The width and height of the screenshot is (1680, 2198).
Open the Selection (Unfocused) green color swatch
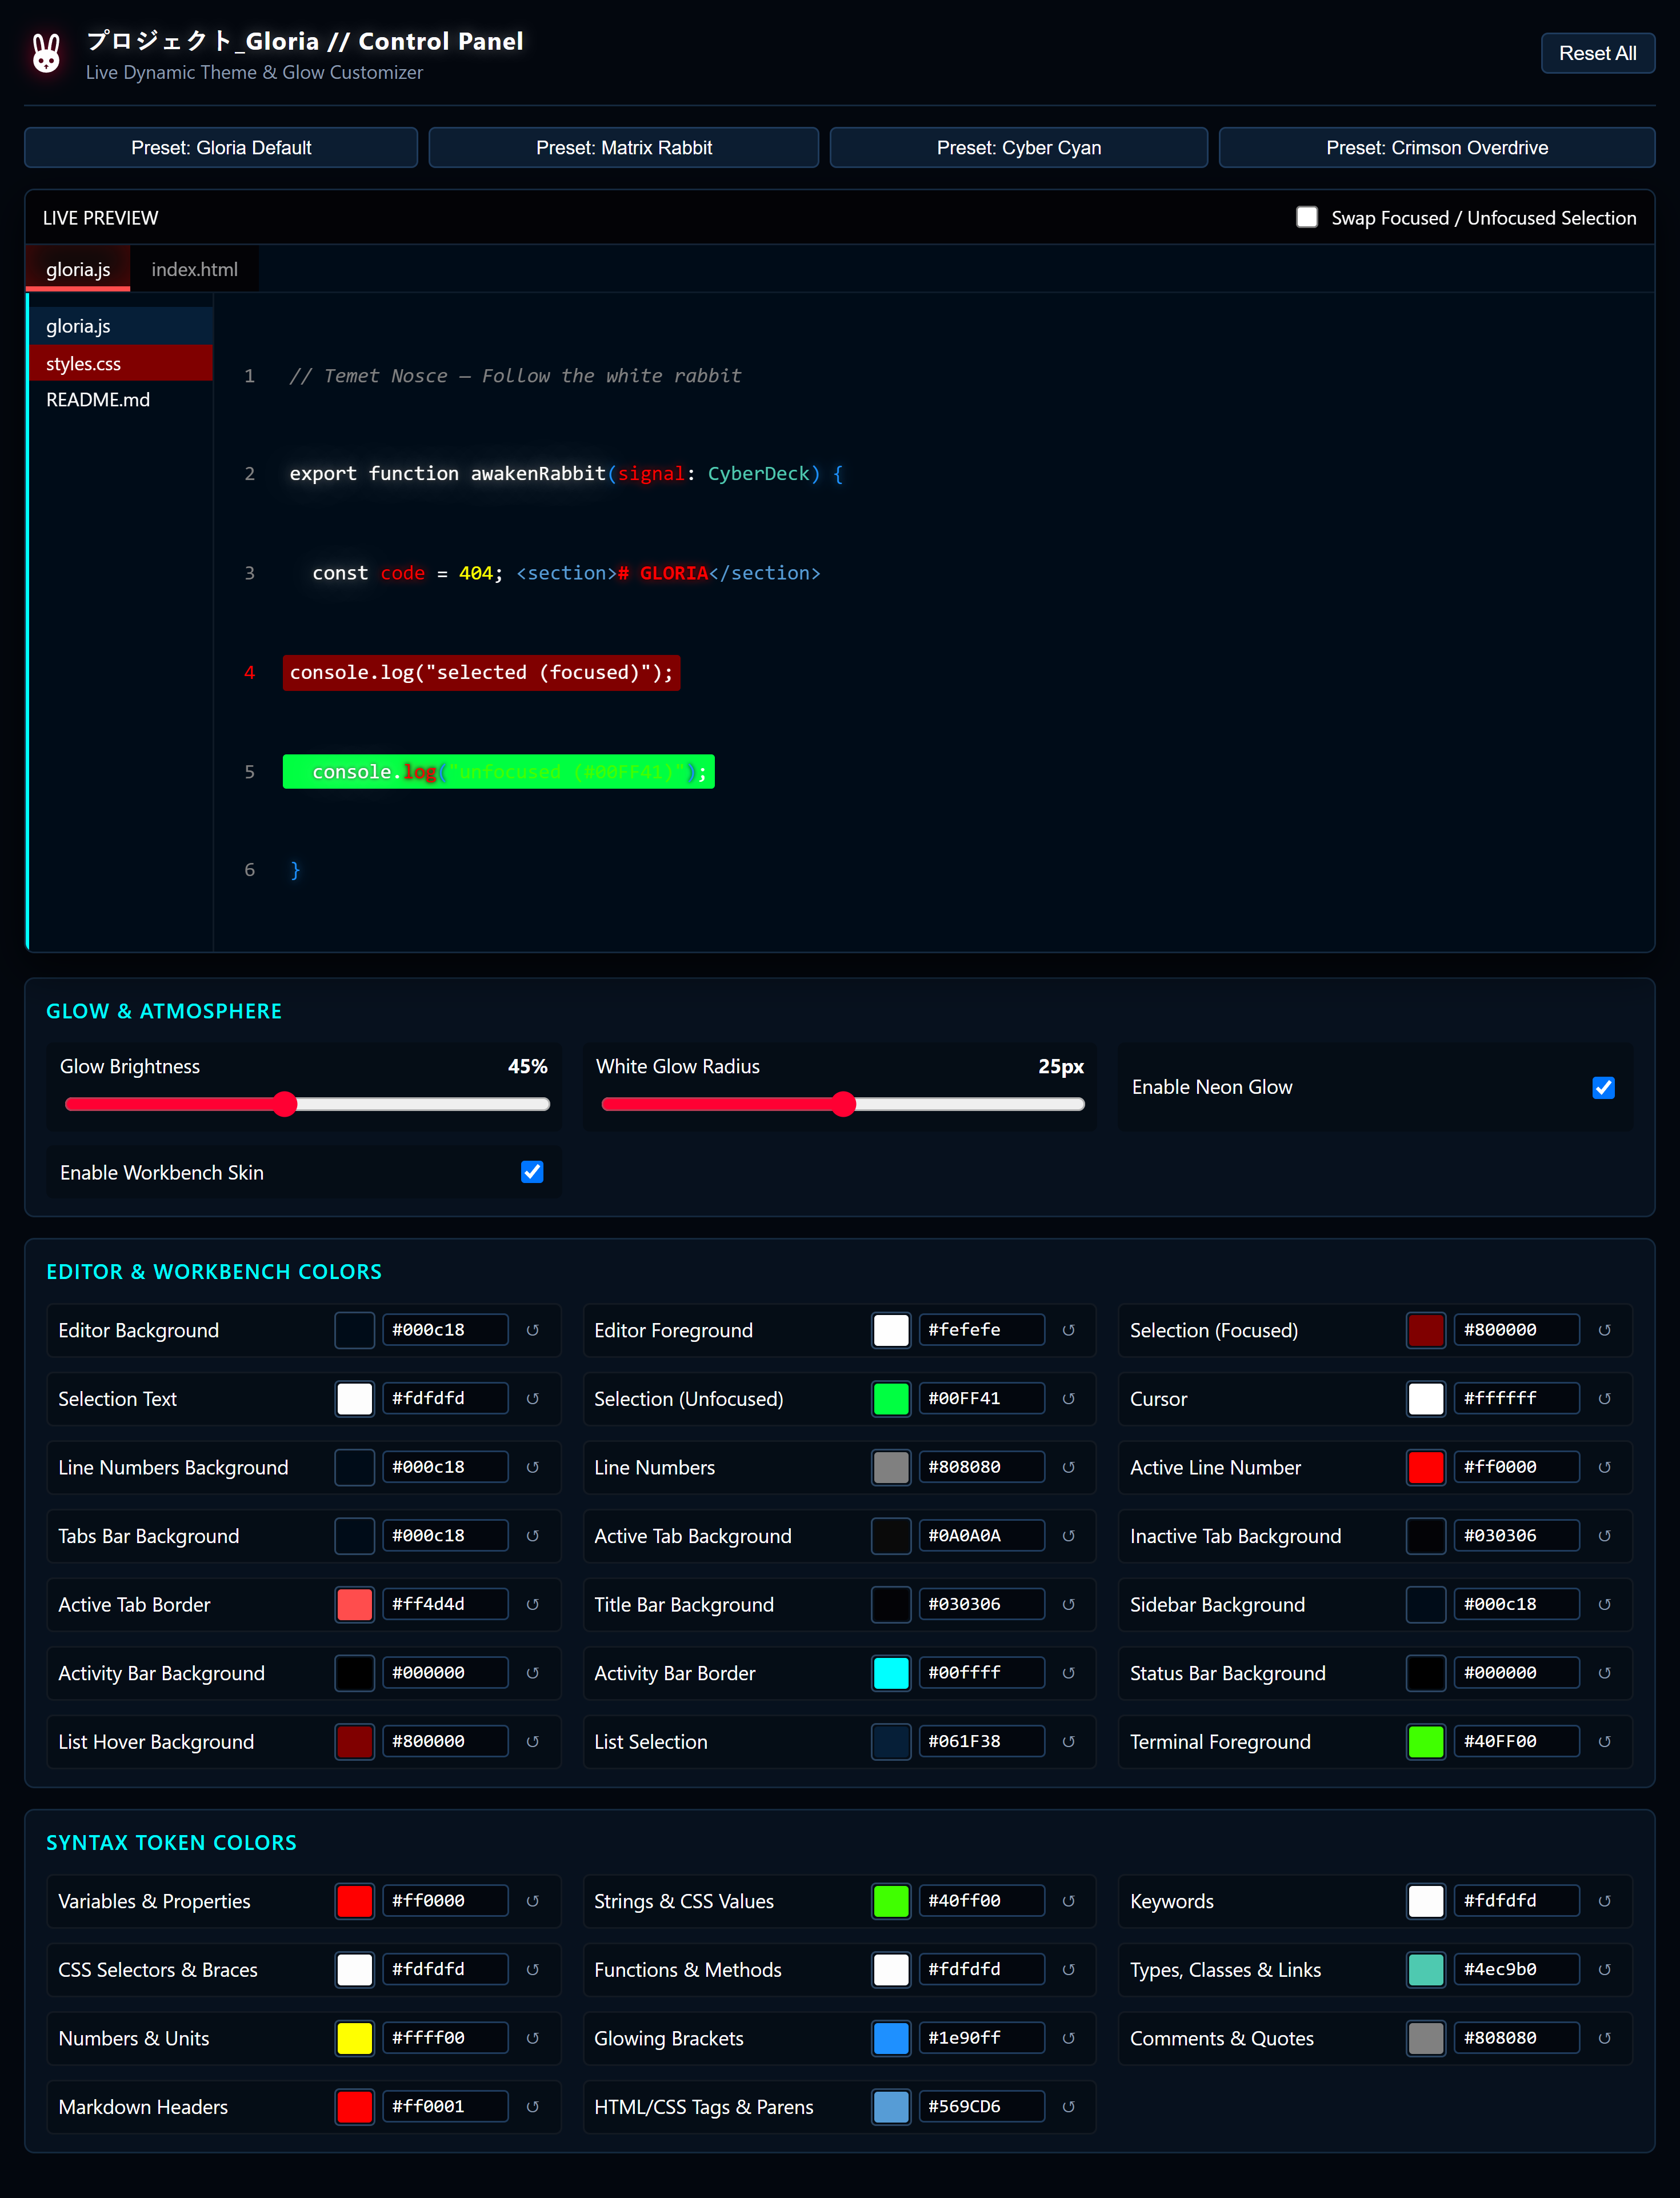[x=890, y=1399]
